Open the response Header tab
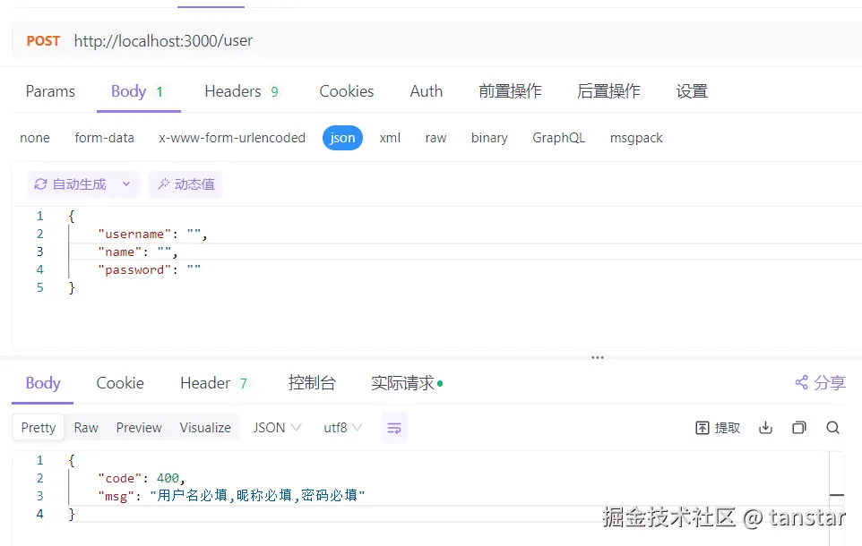 (x=214, y=383)
